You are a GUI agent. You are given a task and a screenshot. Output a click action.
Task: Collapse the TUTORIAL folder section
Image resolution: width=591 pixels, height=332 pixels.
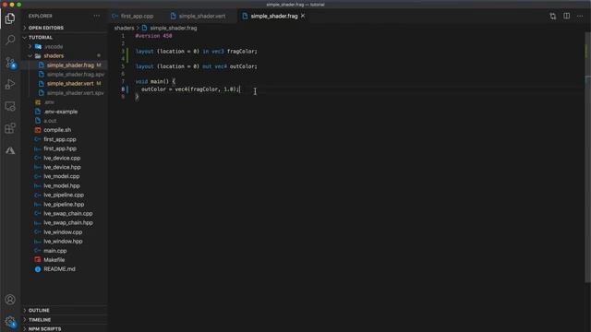click(x=65, y=37)
